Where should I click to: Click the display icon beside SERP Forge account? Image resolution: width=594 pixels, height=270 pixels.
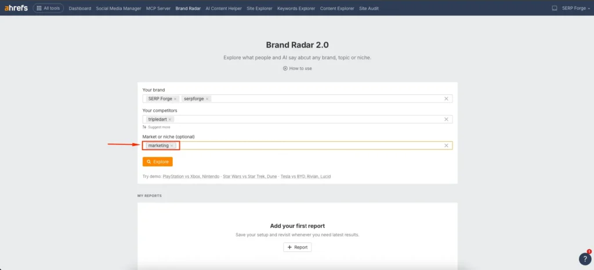[554, 8]
